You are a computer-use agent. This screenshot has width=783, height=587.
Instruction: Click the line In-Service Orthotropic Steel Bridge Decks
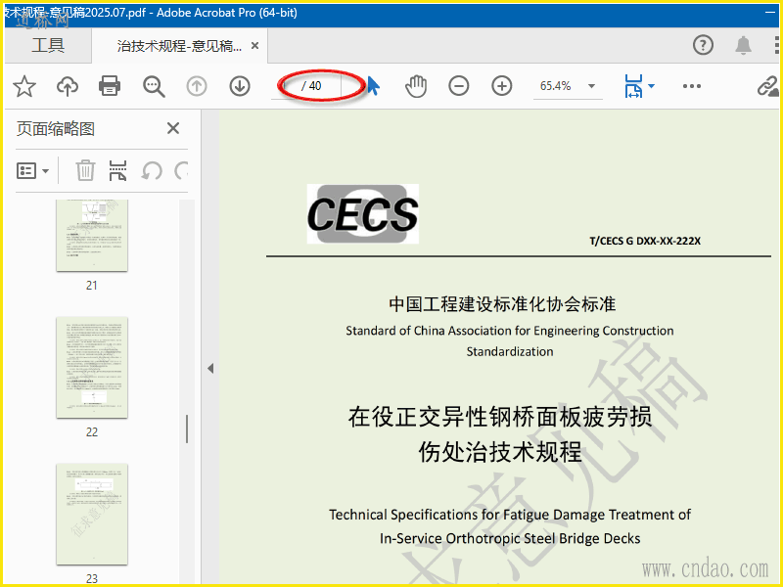pyautogui.click(x=510, y=539)
